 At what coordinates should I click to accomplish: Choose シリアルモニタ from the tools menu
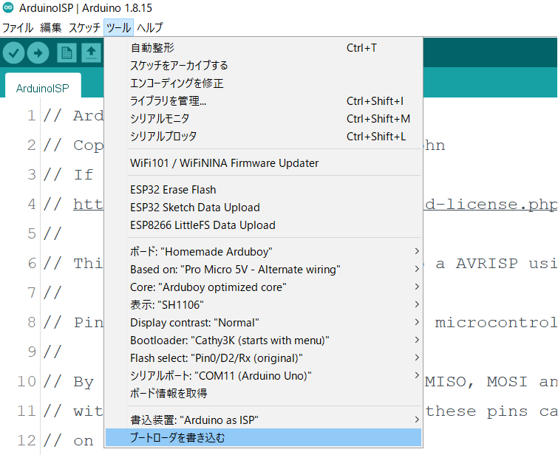[160, 119]
